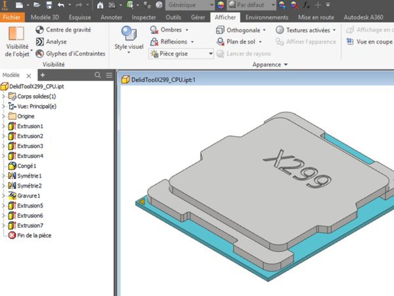The image size is (394, 296).
Task: Open a file with the folder icon
Action: point(37,5)
